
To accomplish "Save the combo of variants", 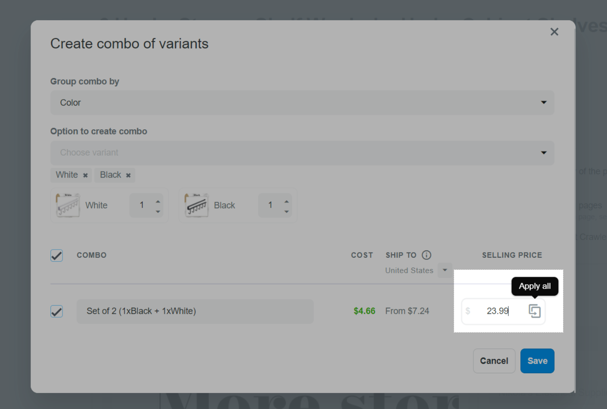I will [537, 361].
